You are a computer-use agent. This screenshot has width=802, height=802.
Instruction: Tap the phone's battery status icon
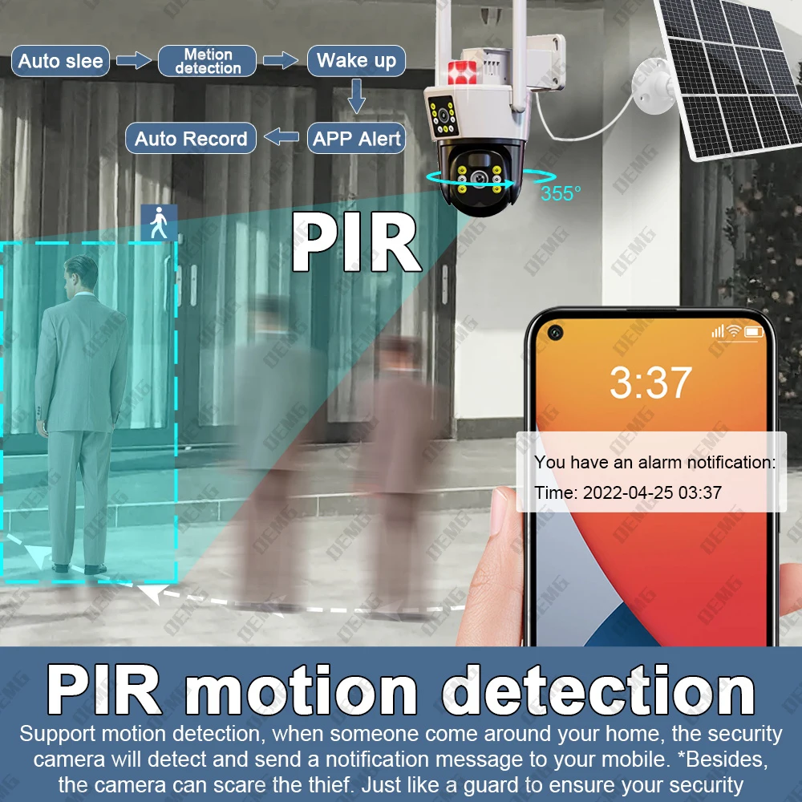tap(754, 332)
